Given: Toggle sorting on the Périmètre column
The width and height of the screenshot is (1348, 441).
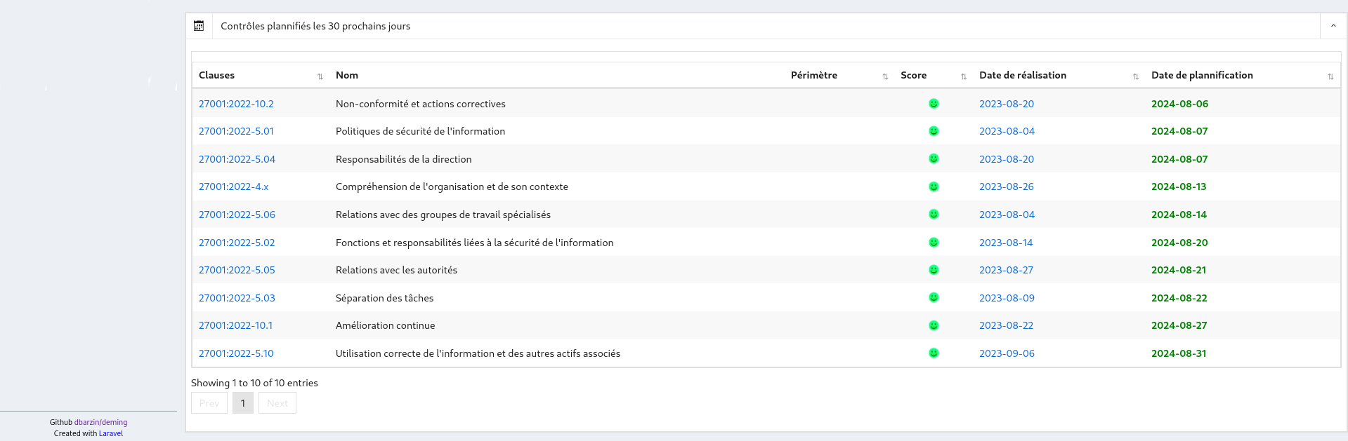Looking at the screenshot, I should click(x=884, y=76).
